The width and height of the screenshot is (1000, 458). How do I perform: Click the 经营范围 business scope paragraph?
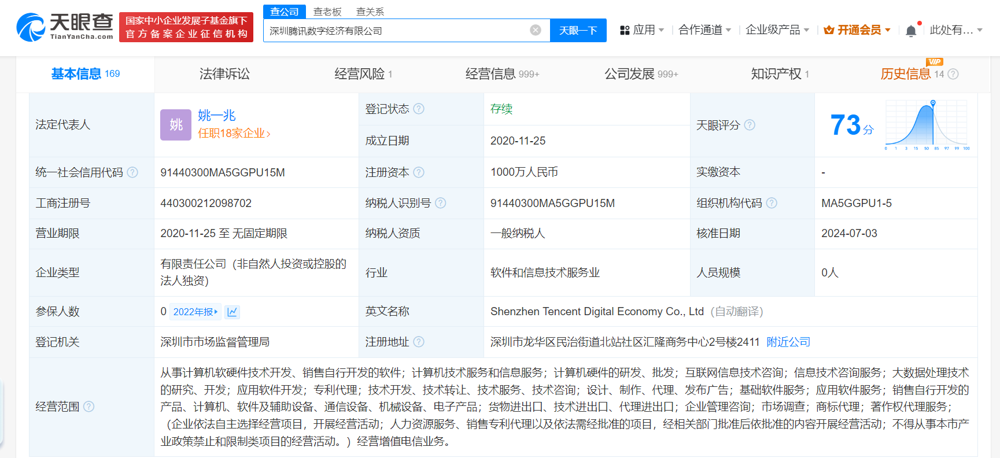[564, 407]
